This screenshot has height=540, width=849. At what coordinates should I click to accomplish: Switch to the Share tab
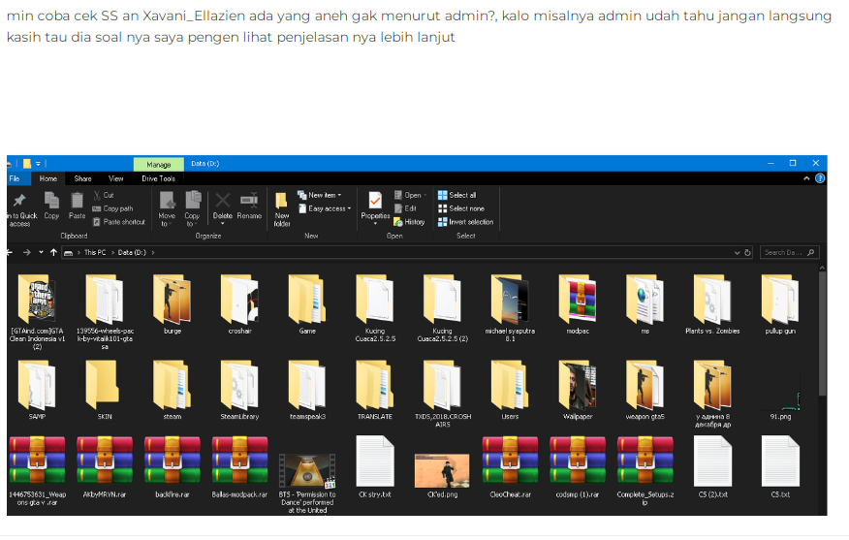pos(82,178)
